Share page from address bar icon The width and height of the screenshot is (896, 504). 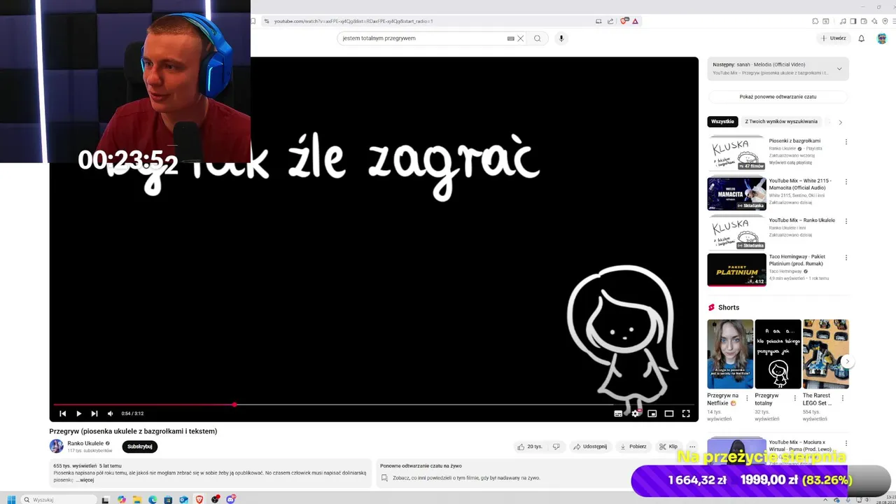610,21
